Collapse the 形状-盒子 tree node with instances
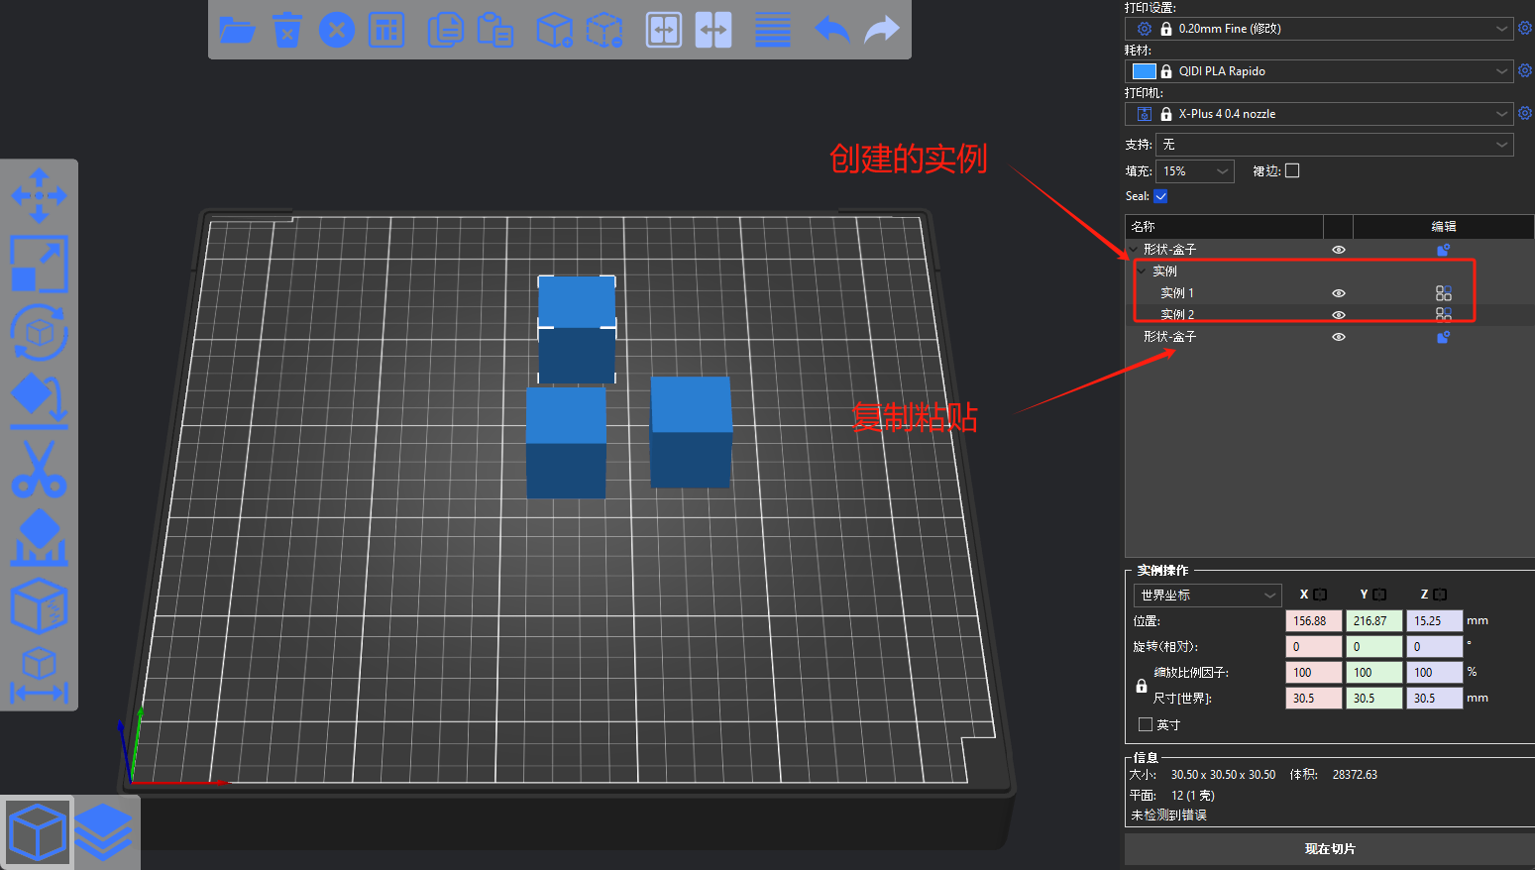Screen dimensions: 1535x870 (x=1134, y=250)
